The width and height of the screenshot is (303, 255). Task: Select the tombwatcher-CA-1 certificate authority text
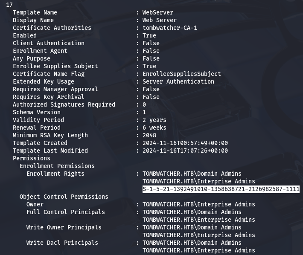169,28
